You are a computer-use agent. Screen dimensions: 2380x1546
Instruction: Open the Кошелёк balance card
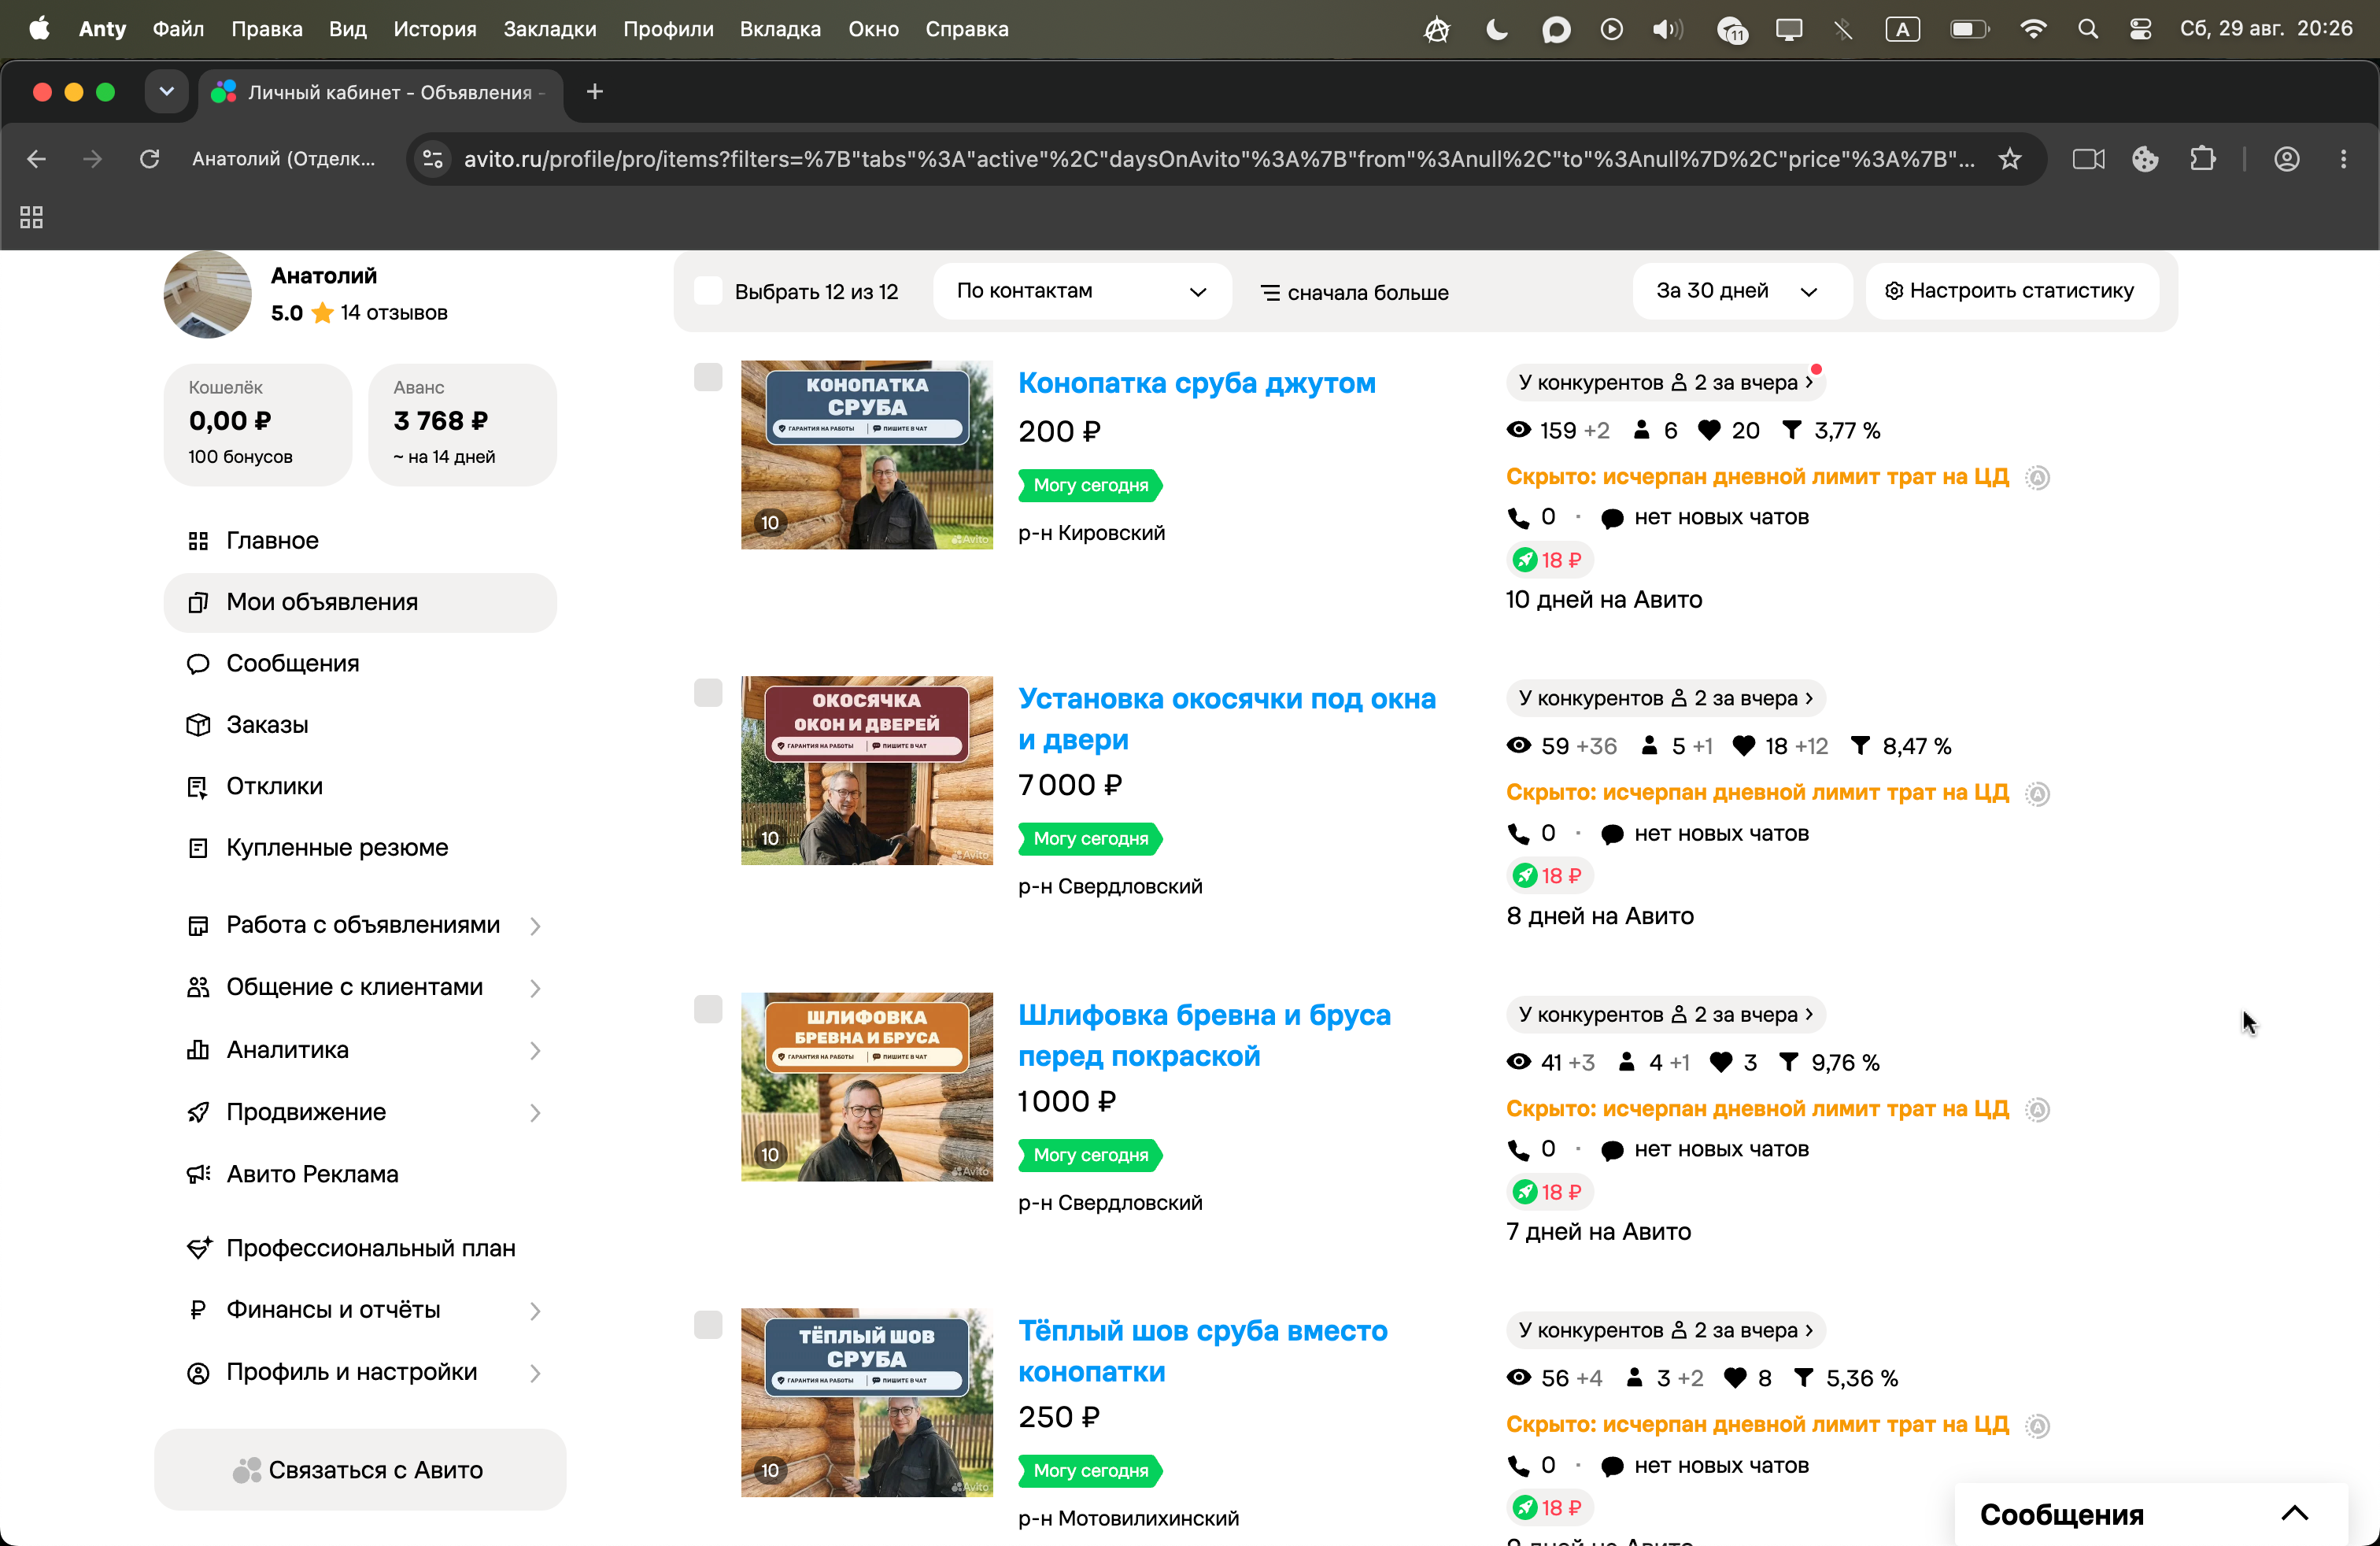258,425
